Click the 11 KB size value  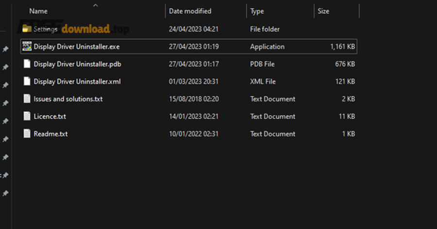pos(347,116)
